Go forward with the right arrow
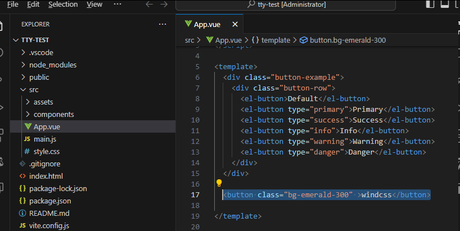The image size is (460, 231). tap(164, 4)
